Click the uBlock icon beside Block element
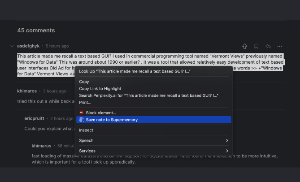 point(82,113)
